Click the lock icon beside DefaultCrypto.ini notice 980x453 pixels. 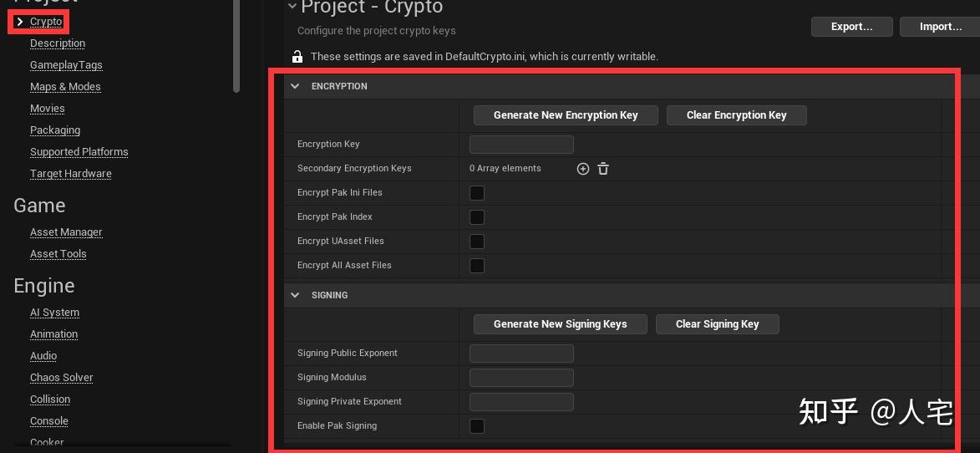click(297, 57)
